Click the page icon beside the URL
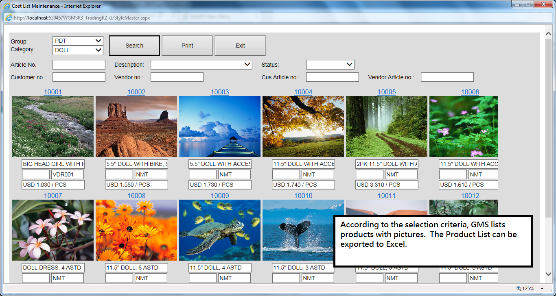Screen dimensions: 556x296 tap(9, 17)
